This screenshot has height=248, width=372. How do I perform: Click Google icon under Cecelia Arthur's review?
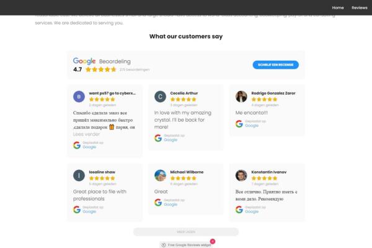point(158,138)
